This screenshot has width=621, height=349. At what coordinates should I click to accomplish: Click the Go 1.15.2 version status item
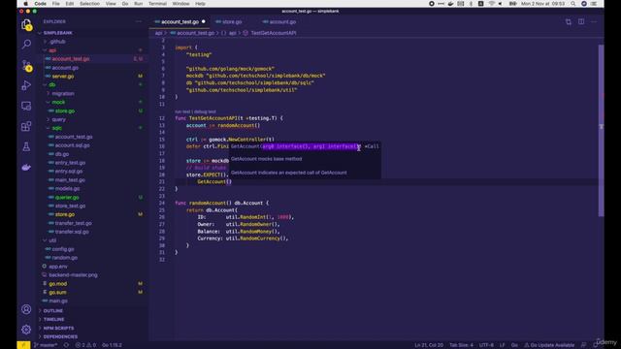(112, 345)
